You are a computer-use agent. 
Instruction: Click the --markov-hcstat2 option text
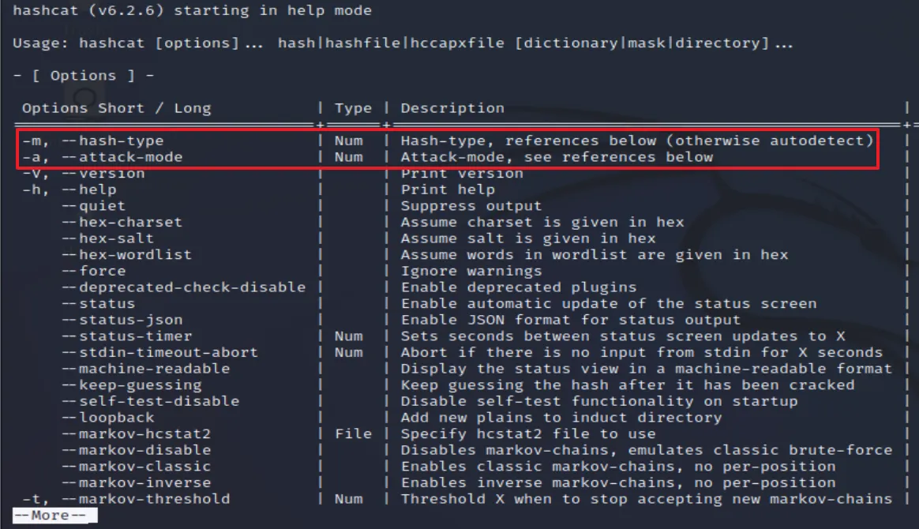(136, 434)
